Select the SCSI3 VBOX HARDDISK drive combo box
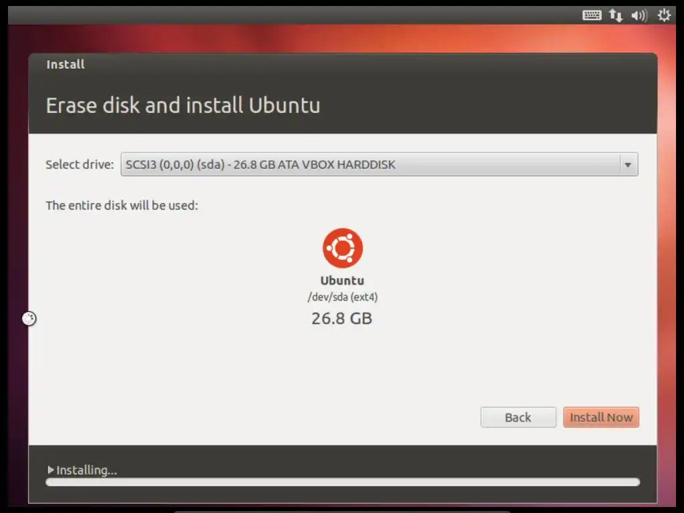Image resolution: width=684 pixels, height=513 pixels. (x=379, y=164)
